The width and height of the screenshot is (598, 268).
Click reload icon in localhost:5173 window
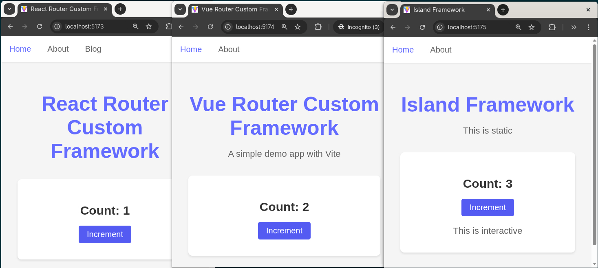point(40,26)
